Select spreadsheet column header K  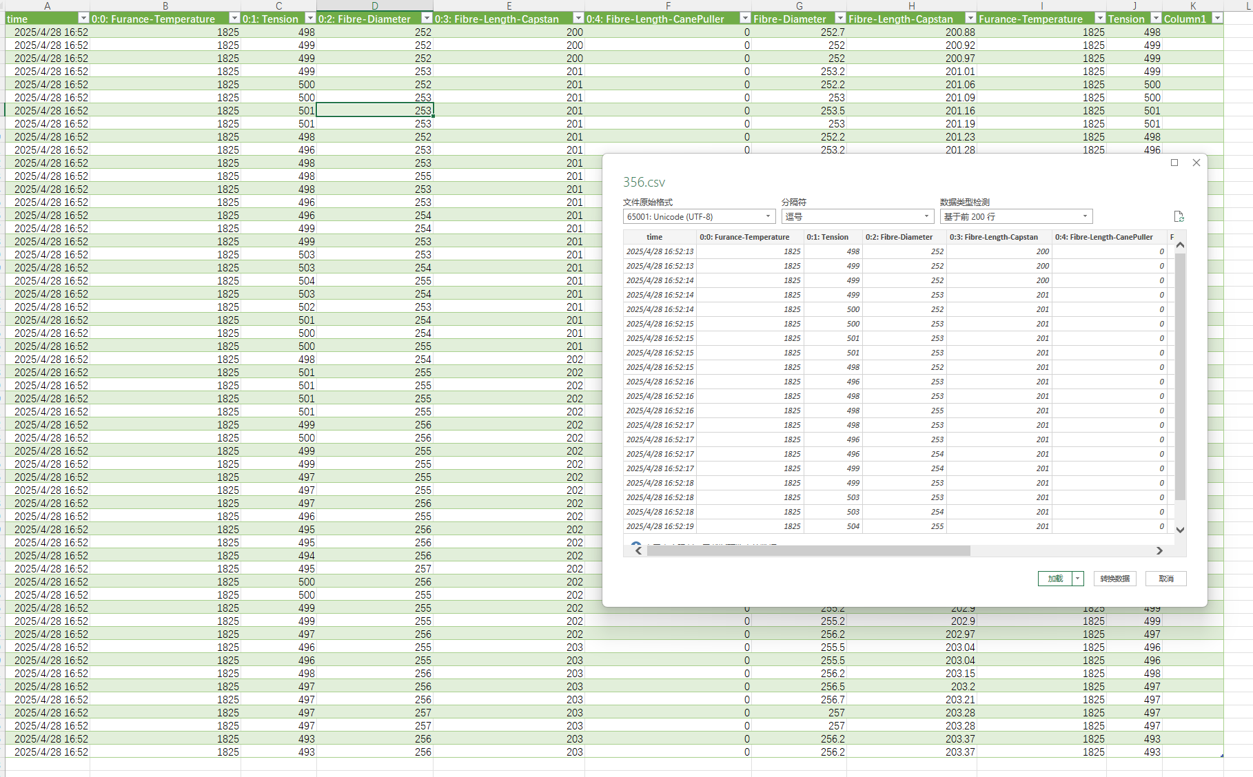click(1193, 6)
